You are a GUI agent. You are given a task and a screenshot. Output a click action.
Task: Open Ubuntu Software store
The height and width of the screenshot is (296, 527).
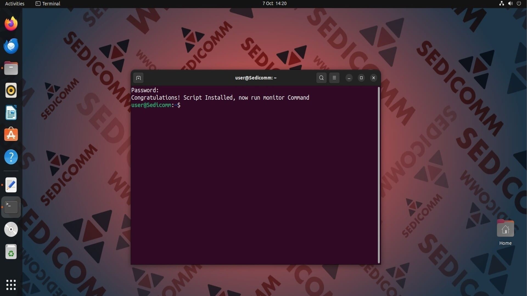pos(11,135)
